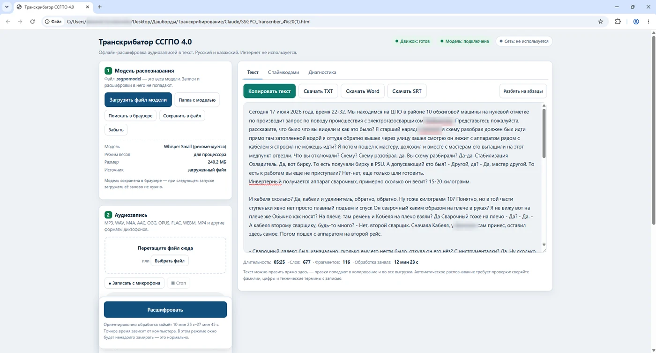
Task: Click the Расшифровать button
Action: (165, 310)
